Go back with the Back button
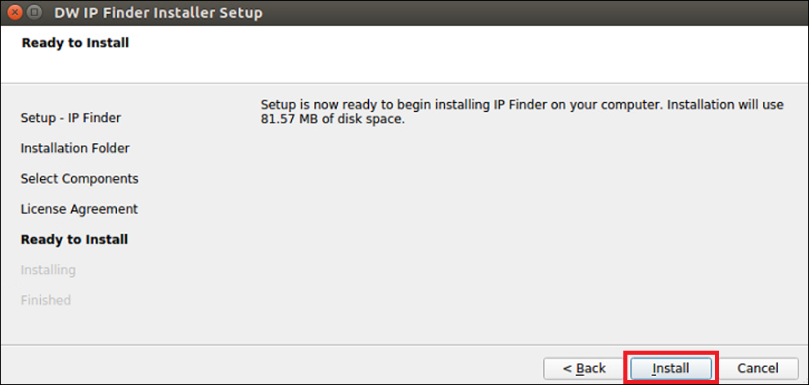Viewport: 809px width, 385px height. [x=584, y=369]
